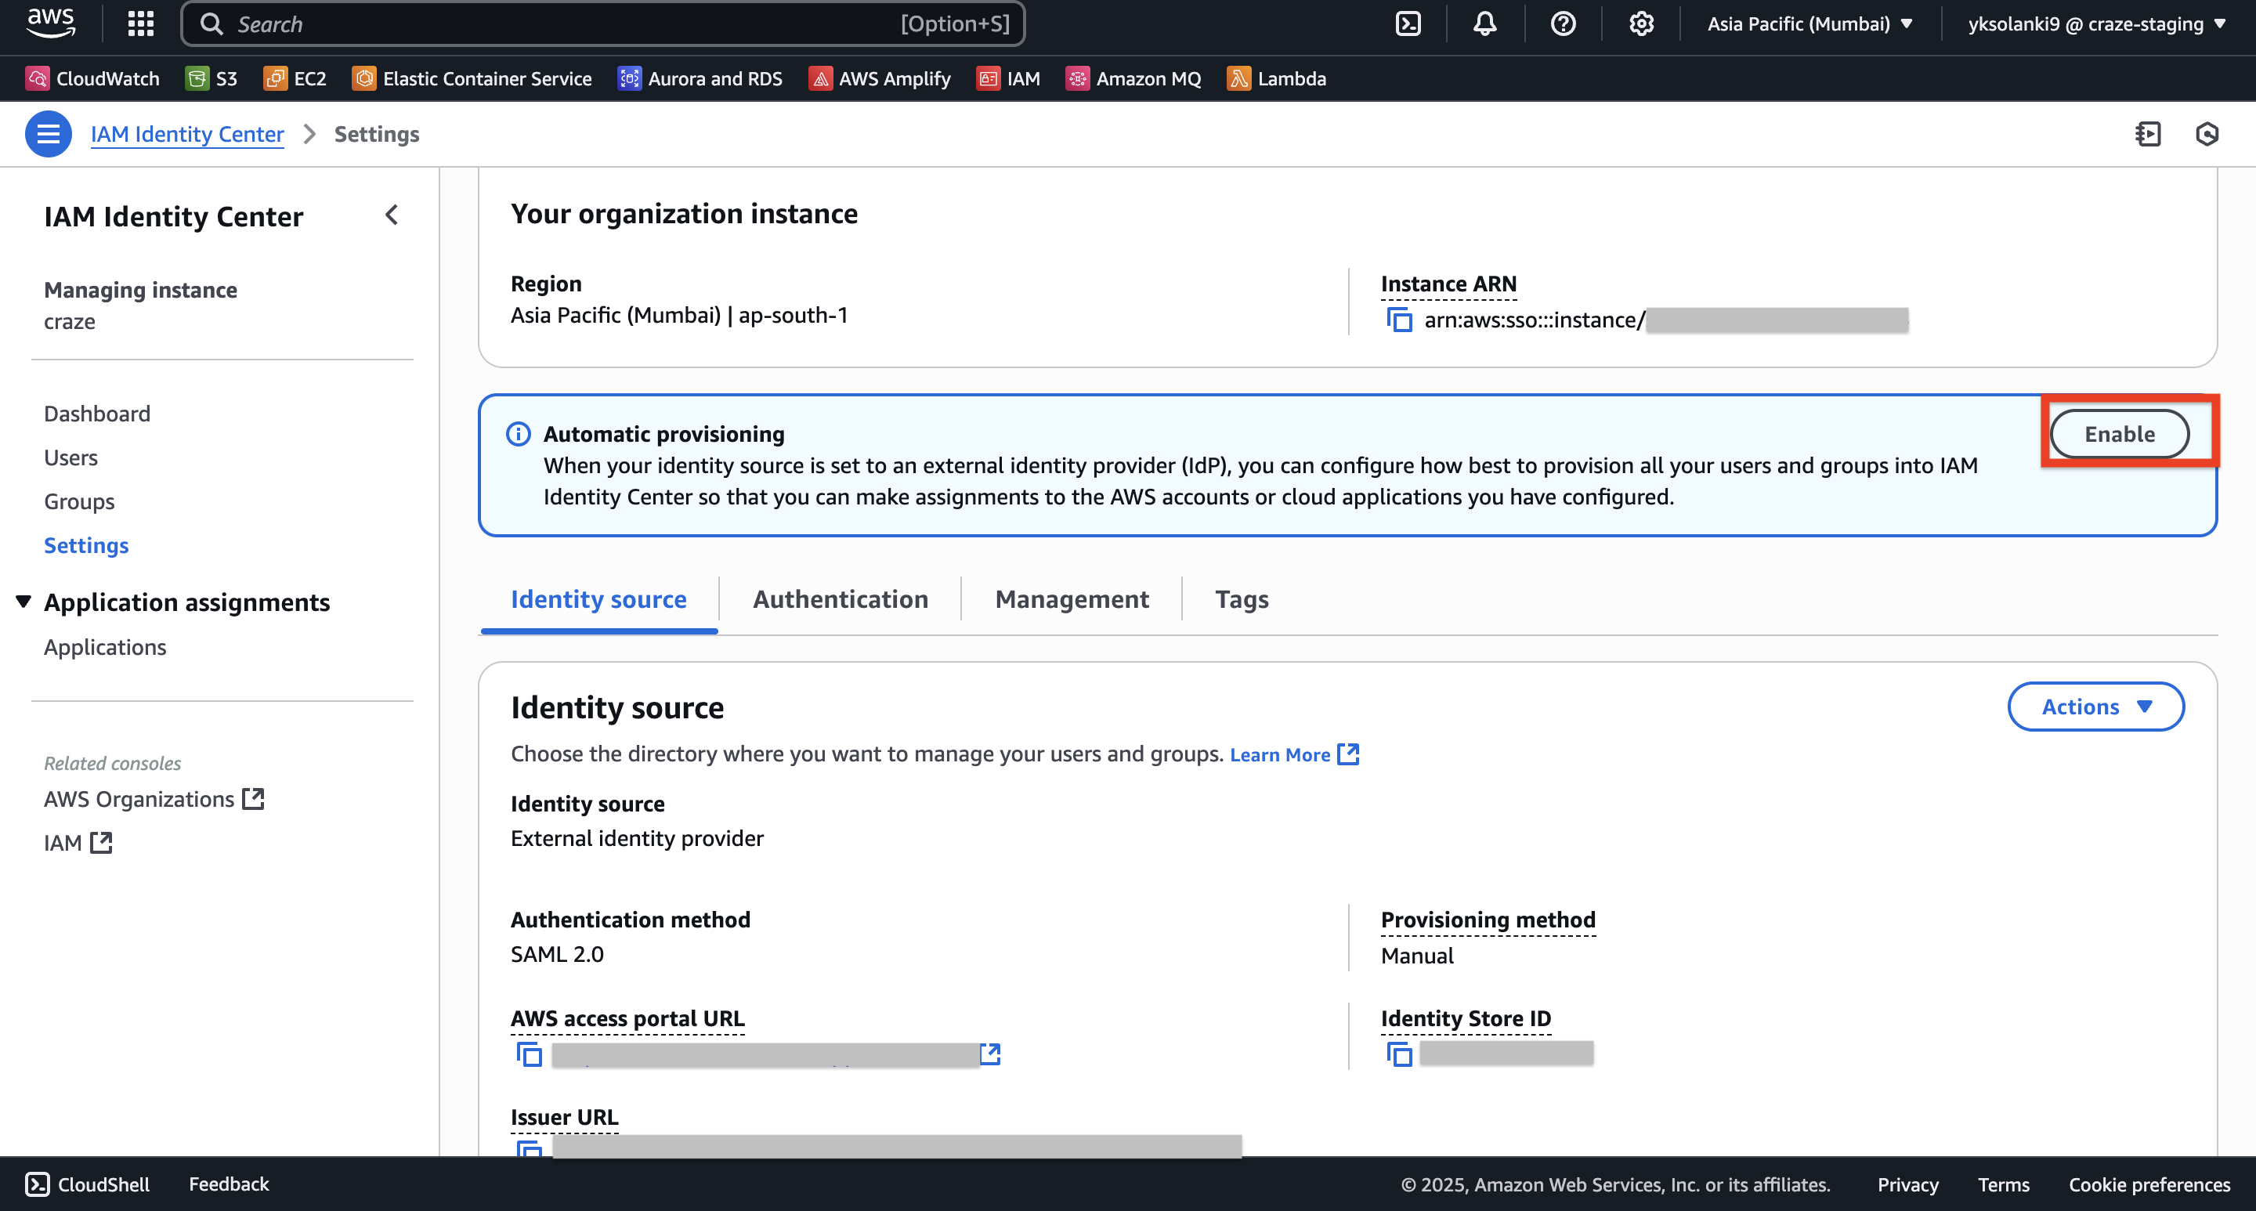Switch to the Management tab

click(1071, 599)
